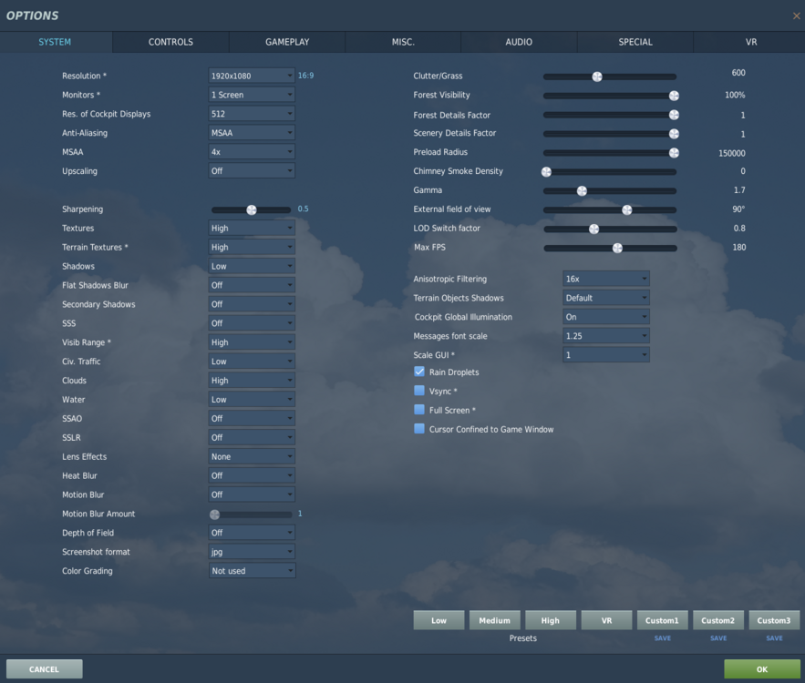Open the Resolution dropdown
Viewport: 805px width, 683px height.
pyautogui.click(x=252, y=76)
